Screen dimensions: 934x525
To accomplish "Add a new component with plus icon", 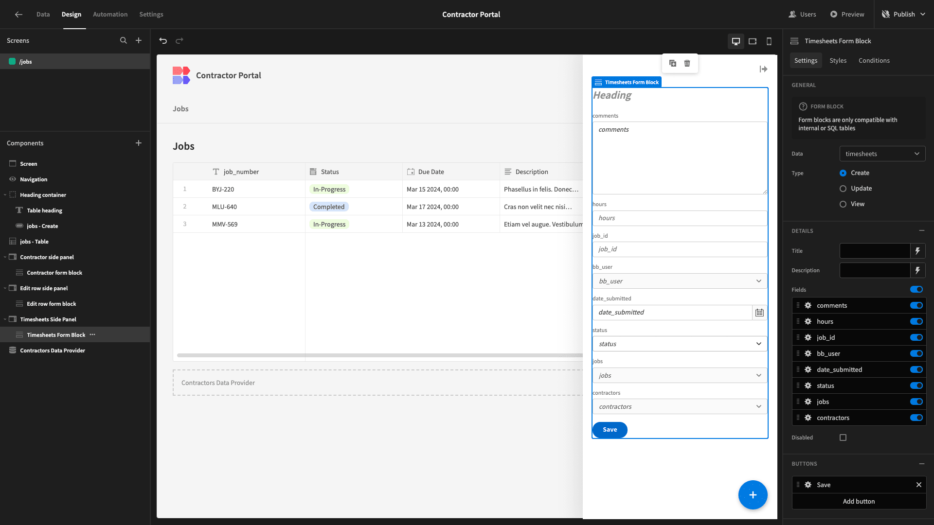I will tap(139, 143).
